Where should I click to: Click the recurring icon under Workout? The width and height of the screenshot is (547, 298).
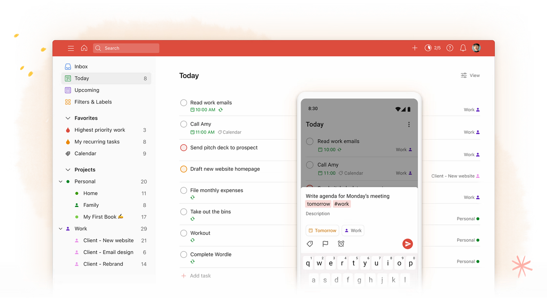pos(192,240)
